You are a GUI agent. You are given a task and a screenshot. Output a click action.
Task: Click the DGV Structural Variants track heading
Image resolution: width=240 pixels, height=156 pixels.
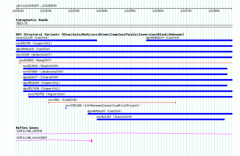click(100, 34)
